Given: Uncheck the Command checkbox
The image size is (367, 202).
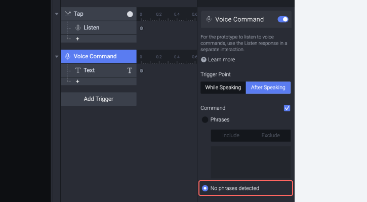Looking at the screenshot, I should click(287, 108).
